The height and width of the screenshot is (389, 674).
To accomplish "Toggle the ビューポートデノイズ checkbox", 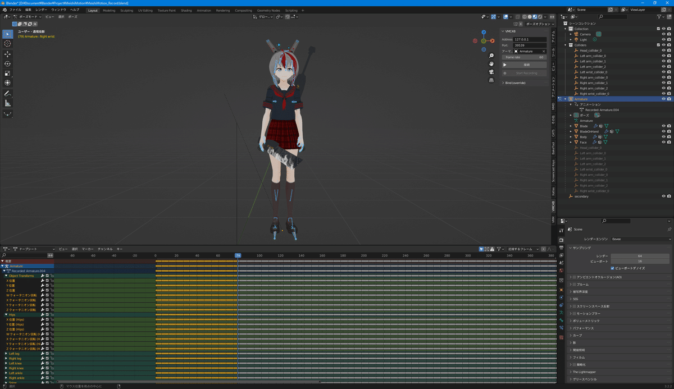I will tap(613, 268).
